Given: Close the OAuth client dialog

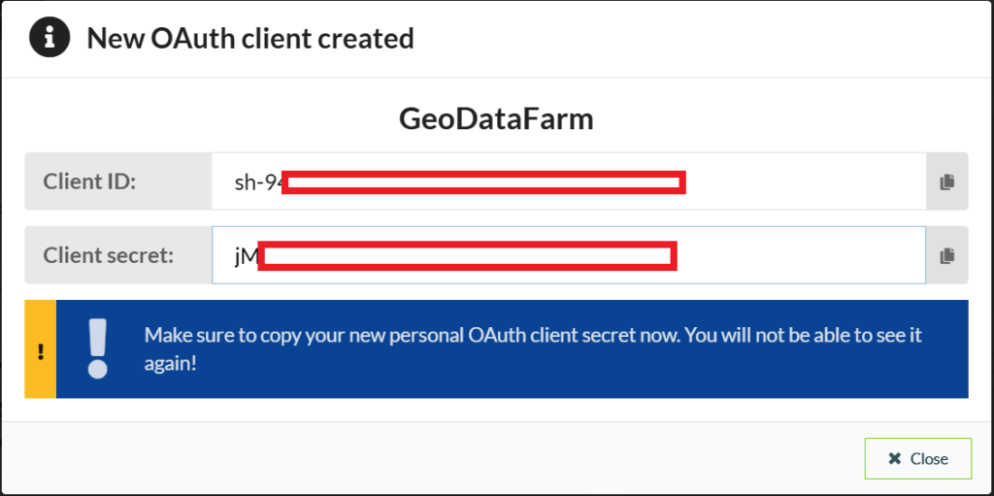Looking at the screenshot, I should pyautogui.click(x=918, y=458).
